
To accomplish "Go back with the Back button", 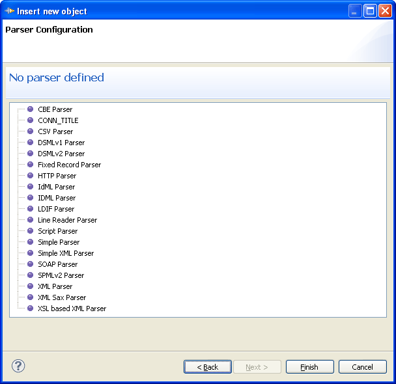I will click(x=208, y=367).
